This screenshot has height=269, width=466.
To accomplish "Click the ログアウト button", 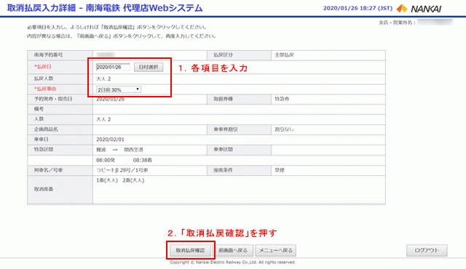I will point(427,250).
